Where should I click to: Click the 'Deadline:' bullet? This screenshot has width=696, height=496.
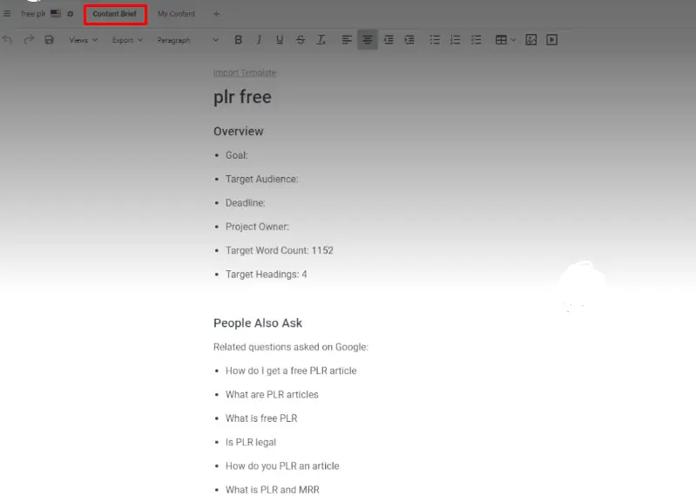click(245, 203)
